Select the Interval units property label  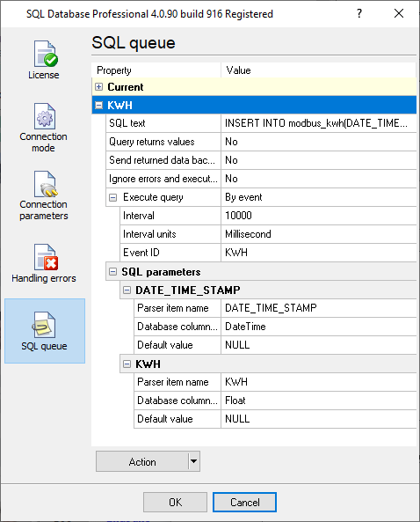coord(149,234)
